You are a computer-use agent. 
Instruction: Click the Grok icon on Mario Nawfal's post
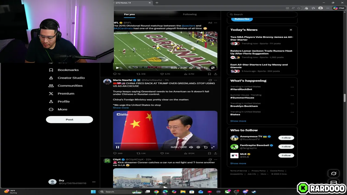click(210, 80)
